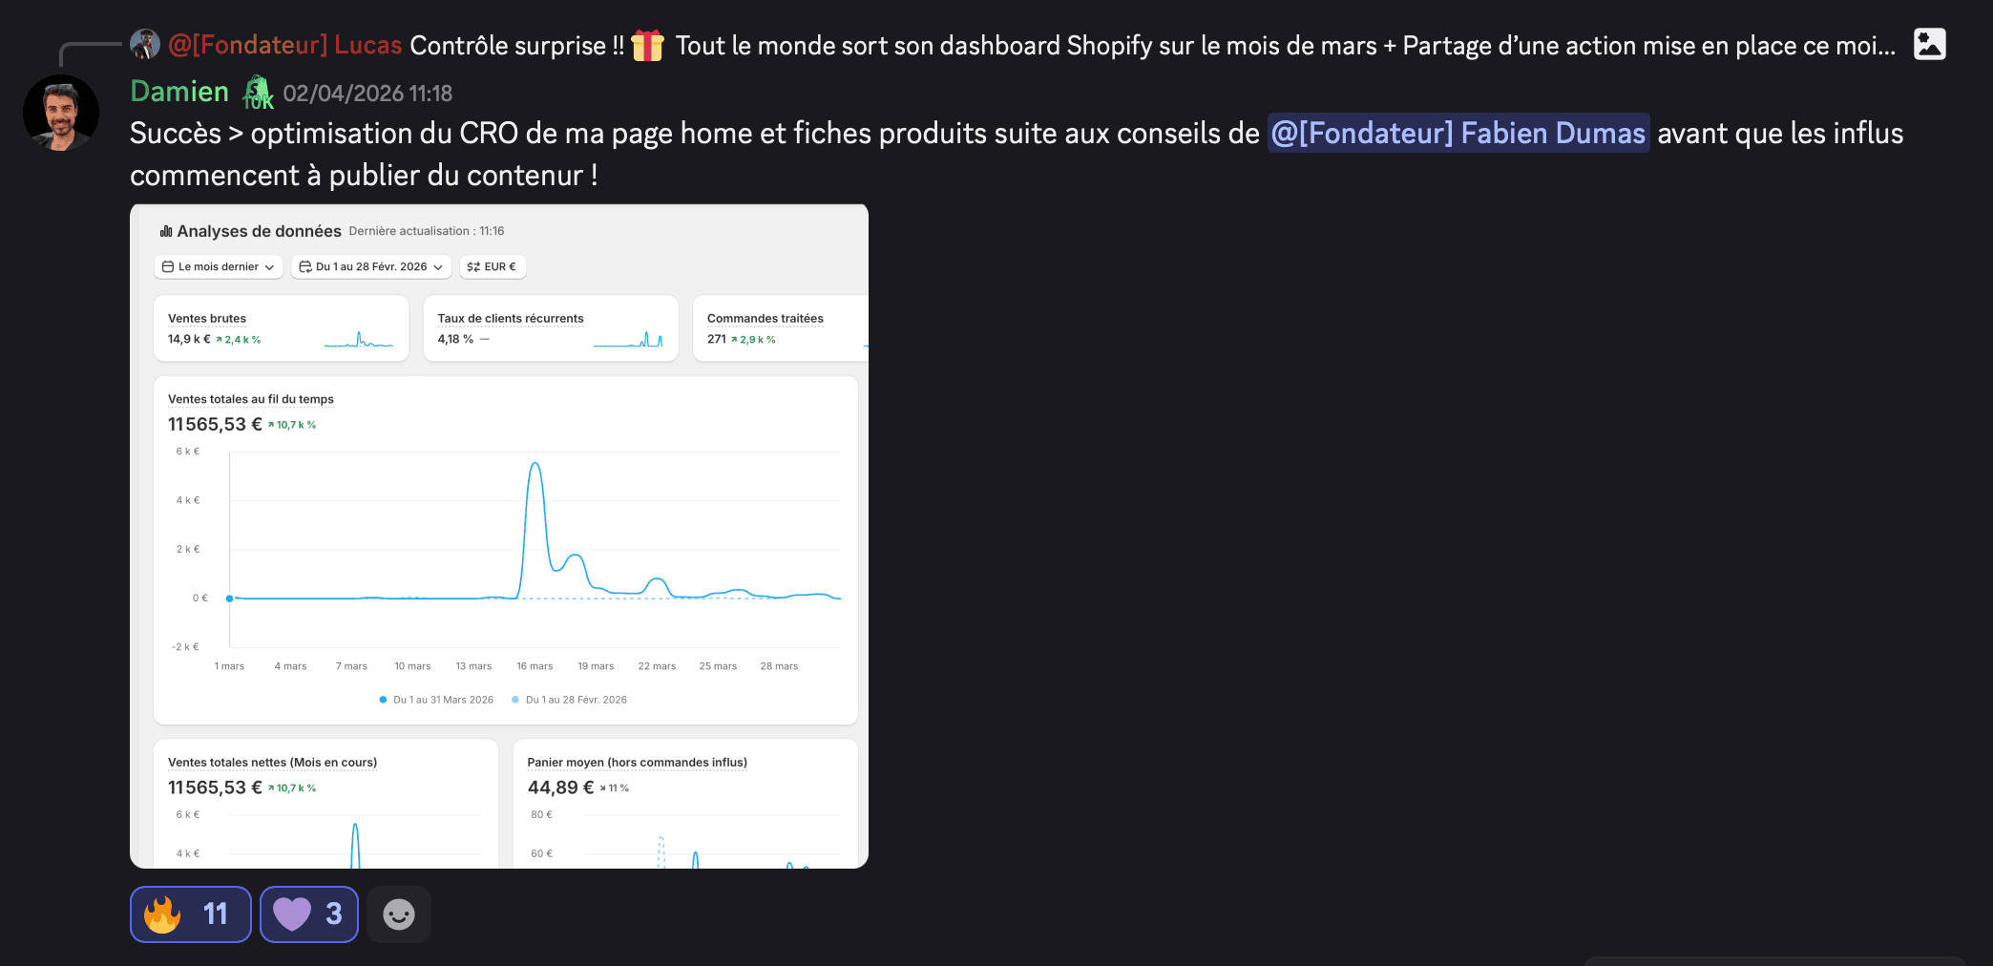Screen dimensions: 1993x966
Task: Click the message timestamp 02/04/2026 11:18
Action: 367,94
